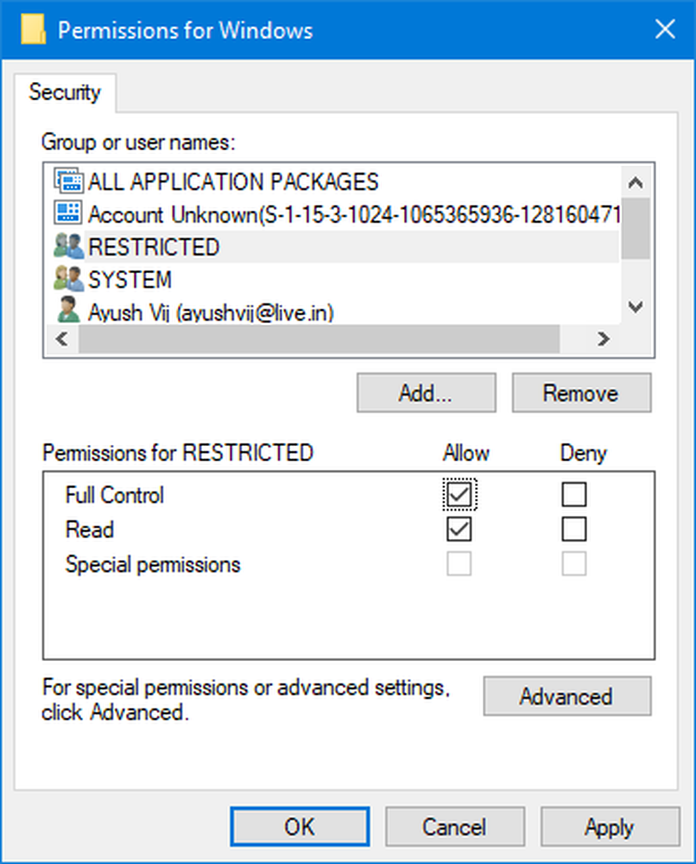Click the SYSTEM users group icon
Viewport: 696px width, 864px height.
click(x=68, y=279)
